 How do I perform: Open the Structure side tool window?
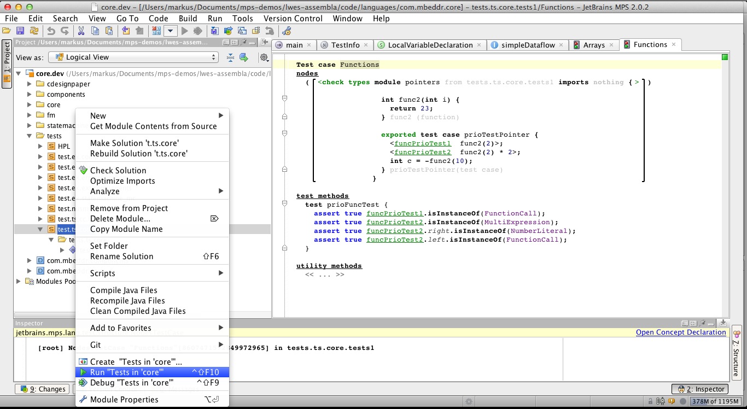737,352
